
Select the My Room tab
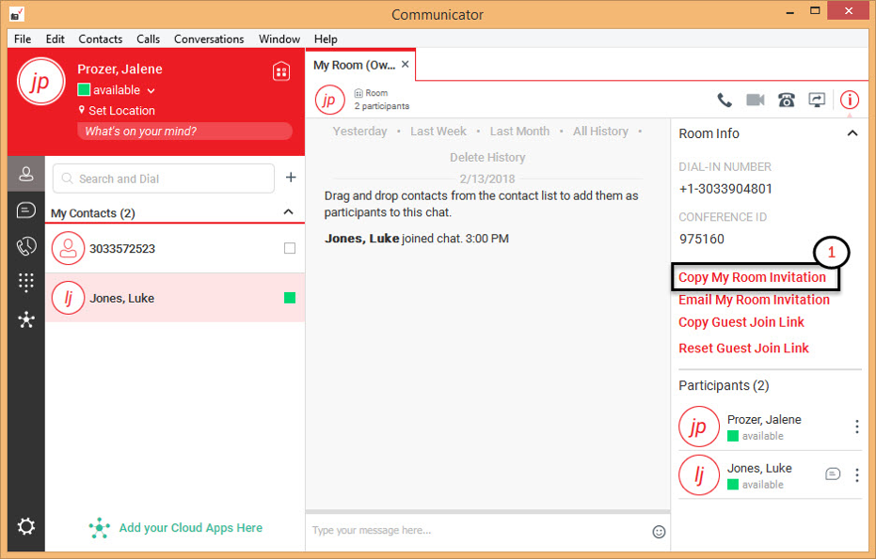coord(354,65)
